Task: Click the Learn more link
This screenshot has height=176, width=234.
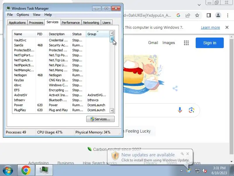Action: tap(210, 27)
